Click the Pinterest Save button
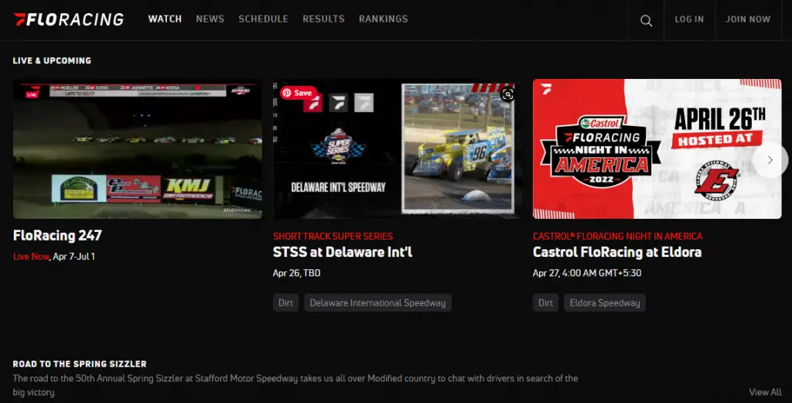The height and width of the screenshot is (403, 792). tap(298, 92)
